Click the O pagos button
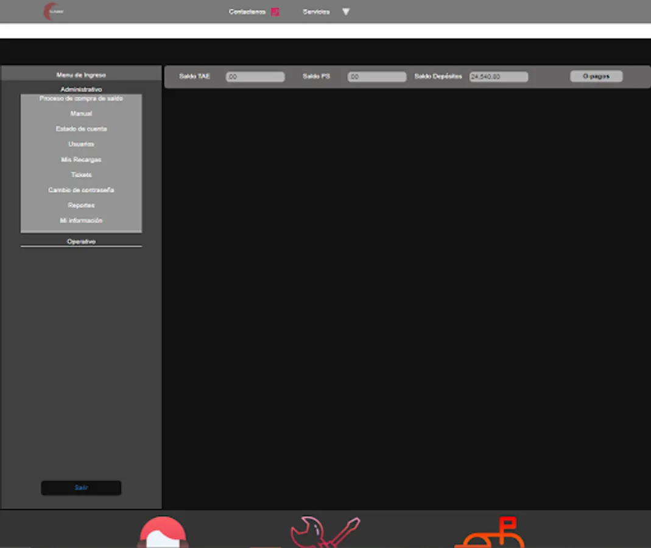The image size is (651, 548). (x=596, y=76)
